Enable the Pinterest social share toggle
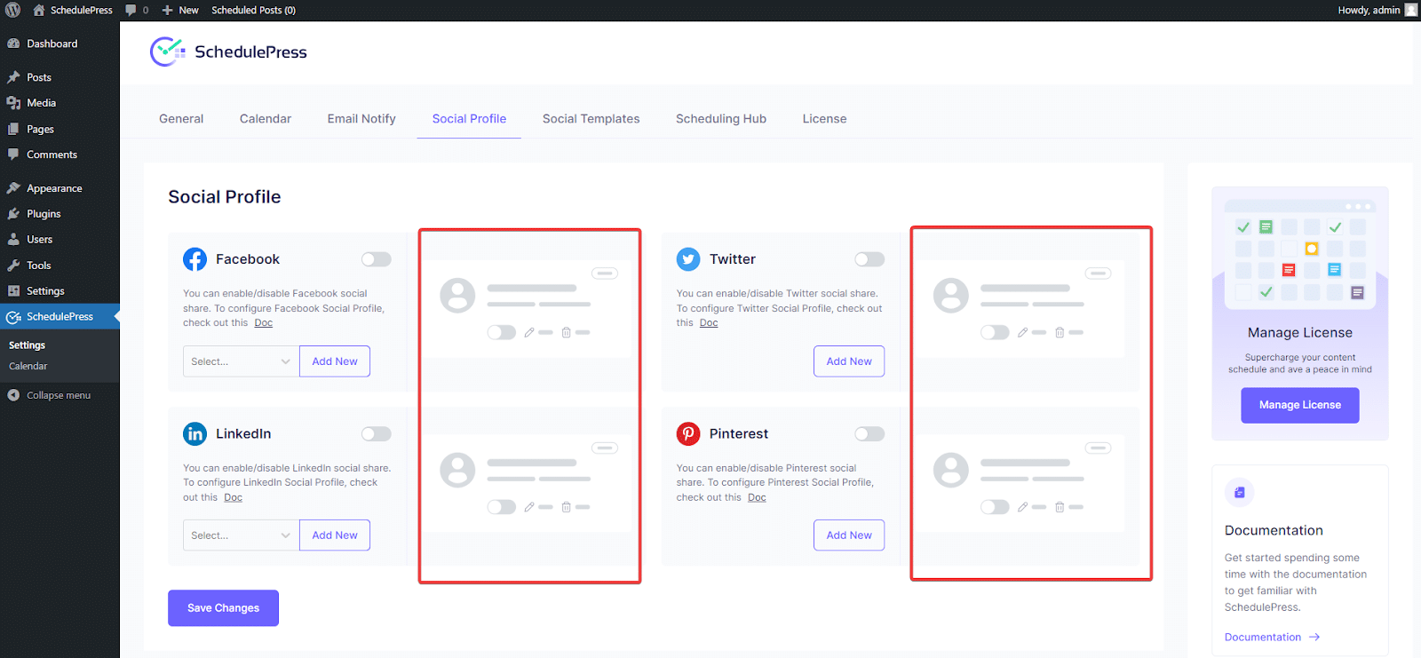 pyautogui.click(x=869, y=433)
